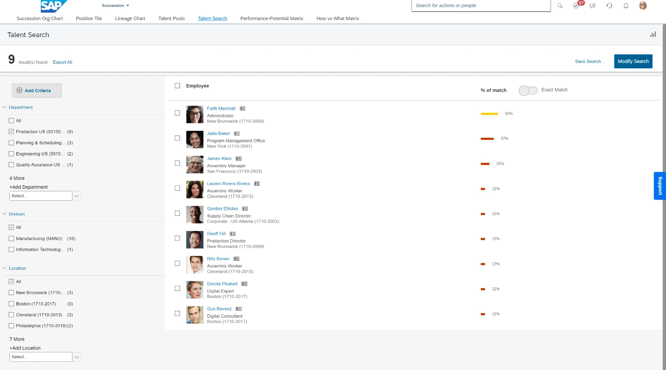The width and height of the screenshot is (666, 370).
Task: Click the SAP logo
Action: (x=54, y=6)
